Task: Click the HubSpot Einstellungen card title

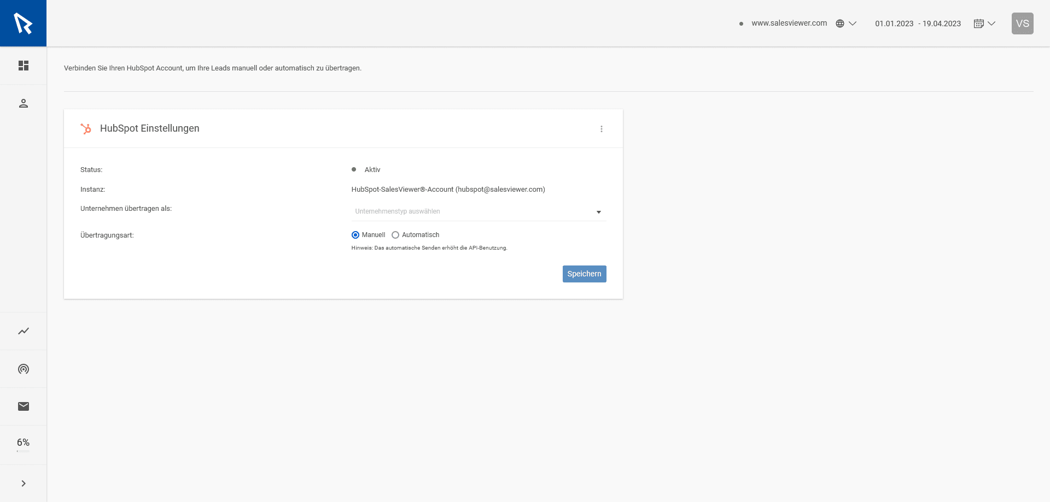Action: (x=149, y=128)
